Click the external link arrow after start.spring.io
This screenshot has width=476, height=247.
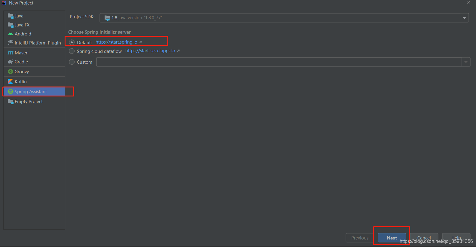140,42
